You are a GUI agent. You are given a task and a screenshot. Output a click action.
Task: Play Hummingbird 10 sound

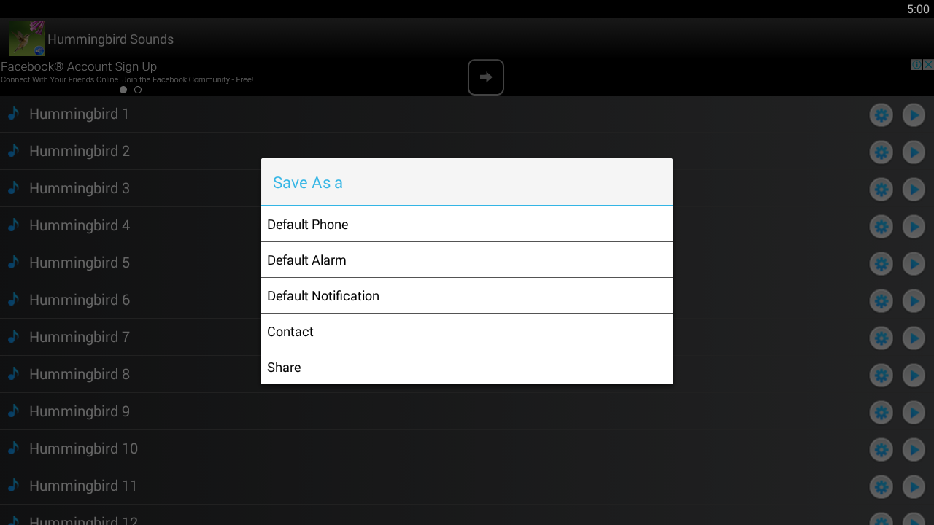(914, 449)
